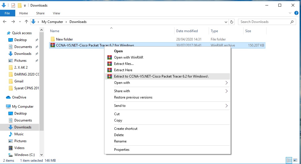This screenshot has height=164, width=301.
Task: Go forward with the right arrow button
Action: click(13, 22)
